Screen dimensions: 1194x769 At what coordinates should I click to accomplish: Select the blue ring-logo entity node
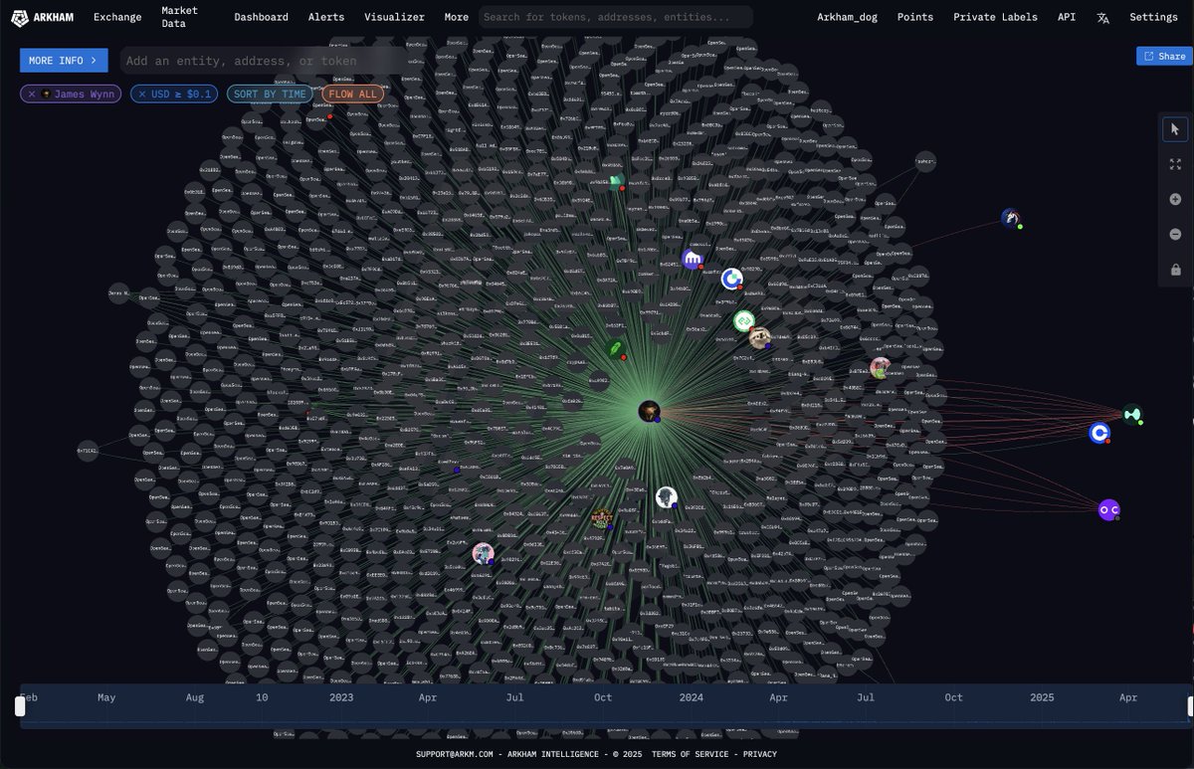point(731,279)
